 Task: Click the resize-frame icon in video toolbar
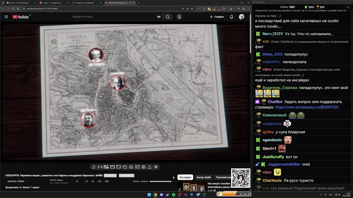tap(119, 167)
